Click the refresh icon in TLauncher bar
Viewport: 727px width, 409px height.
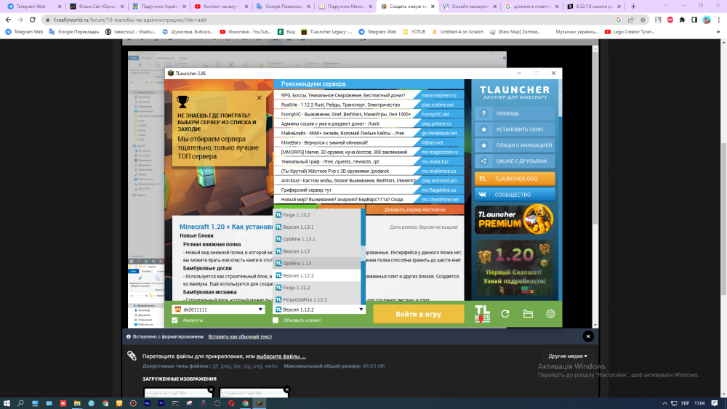(x=505, y=314)
